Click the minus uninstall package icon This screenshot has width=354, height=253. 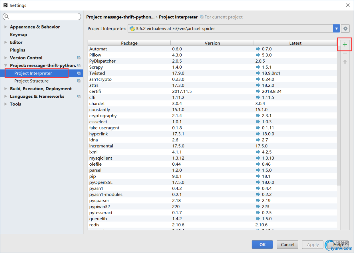click(345, 53)
